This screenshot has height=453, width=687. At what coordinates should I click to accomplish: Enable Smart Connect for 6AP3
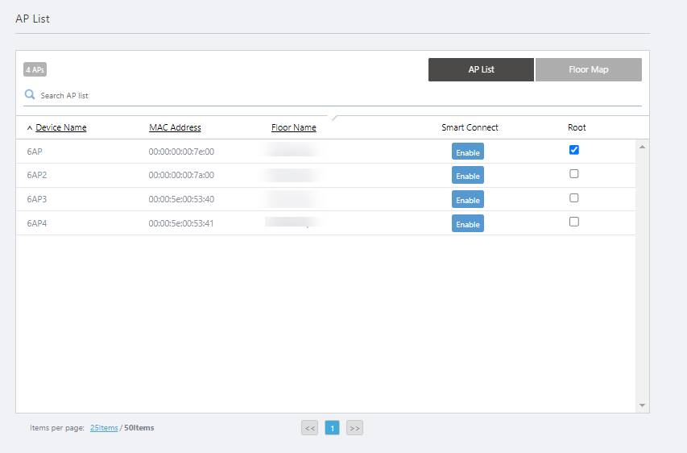coord(467,200)
